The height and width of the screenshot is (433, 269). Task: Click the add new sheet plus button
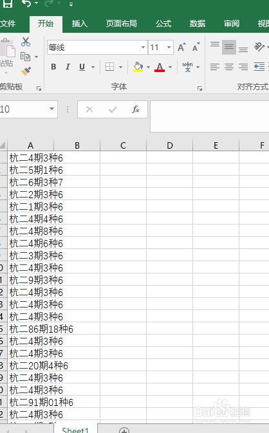pyautogui.click(x=124, y=430)
